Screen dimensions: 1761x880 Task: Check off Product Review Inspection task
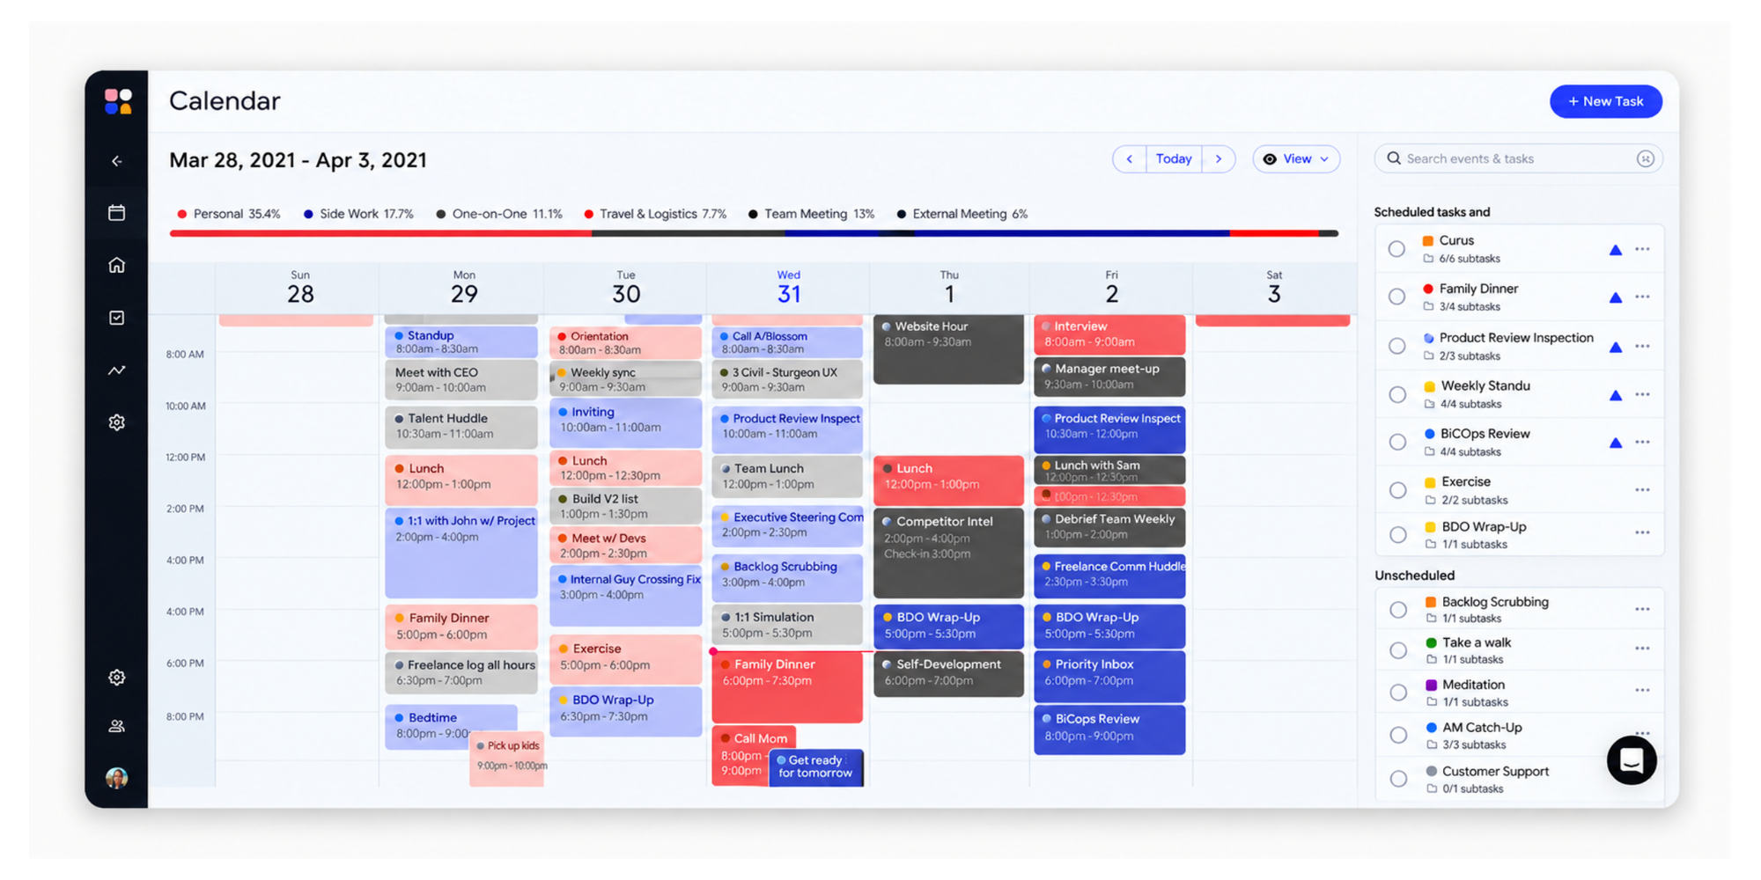point(1396,346)
